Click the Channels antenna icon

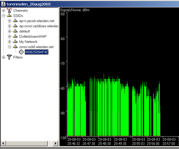pyautogui.click(x=9, y=10)
